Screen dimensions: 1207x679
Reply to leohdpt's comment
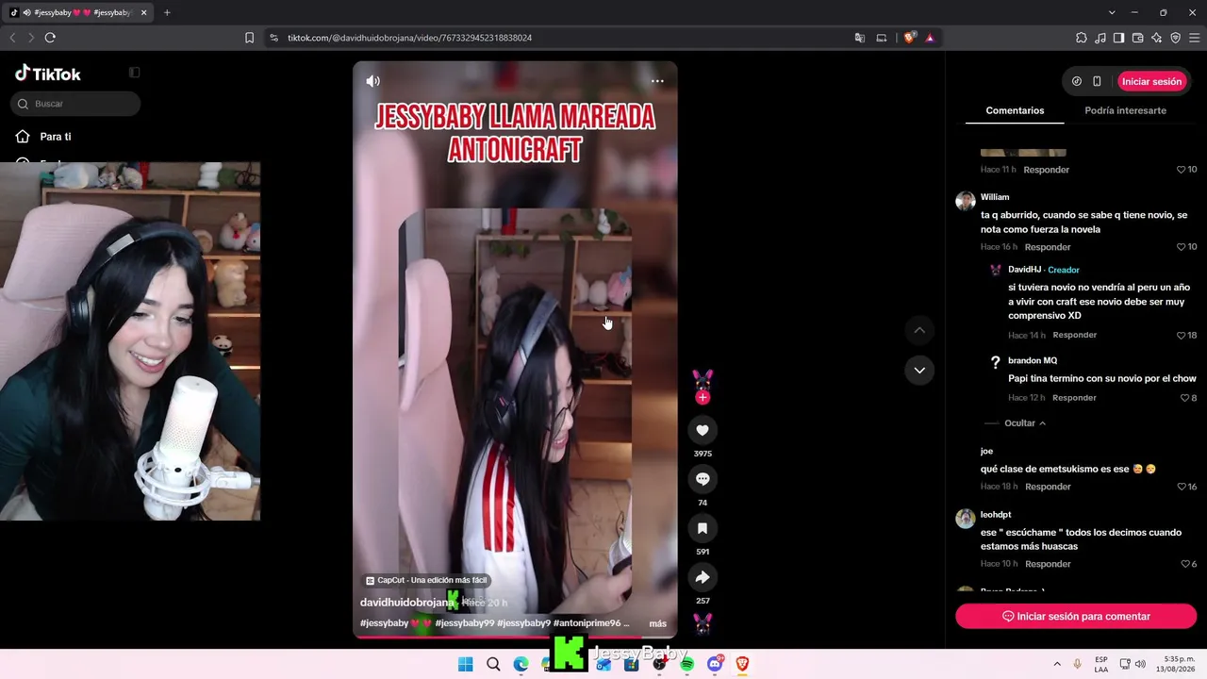(x=1048, y=564)
